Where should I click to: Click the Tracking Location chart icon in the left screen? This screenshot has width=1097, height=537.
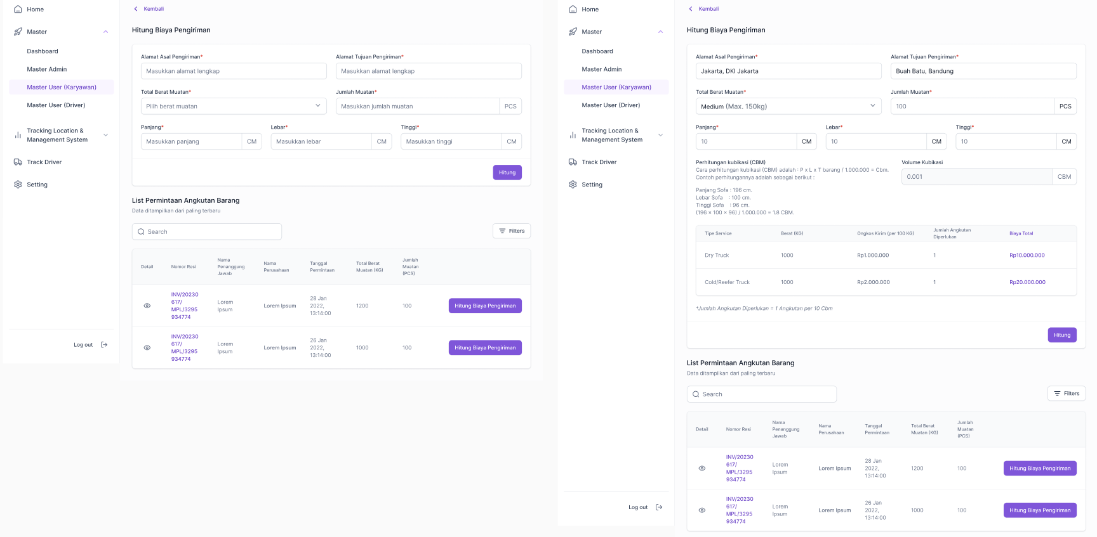[18, 135]
